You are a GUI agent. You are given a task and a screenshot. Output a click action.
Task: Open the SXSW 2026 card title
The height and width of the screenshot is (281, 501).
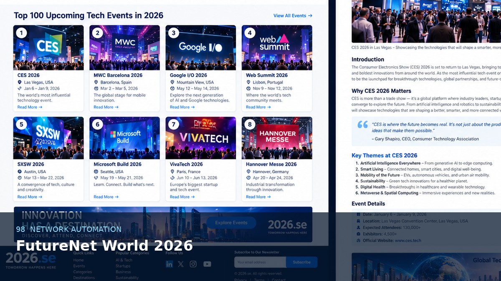point(30,164)
